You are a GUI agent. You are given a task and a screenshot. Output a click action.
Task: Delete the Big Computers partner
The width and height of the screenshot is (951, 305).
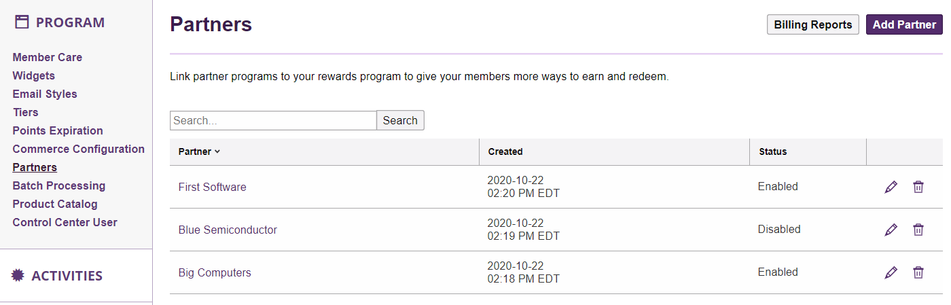coord(918,272)
